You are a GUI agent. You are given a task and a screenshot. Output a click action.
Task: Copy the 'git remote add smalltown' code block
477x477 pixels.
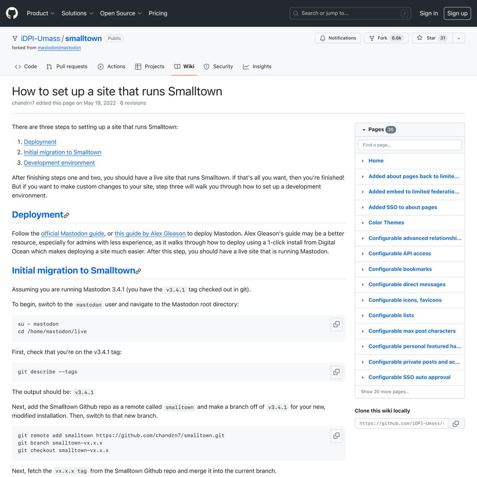tap(336, 436)
